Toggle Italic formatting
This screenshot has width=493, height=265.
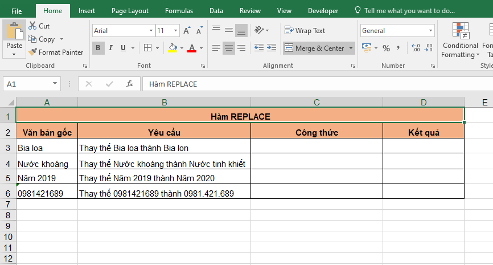[x=110, y=48]
